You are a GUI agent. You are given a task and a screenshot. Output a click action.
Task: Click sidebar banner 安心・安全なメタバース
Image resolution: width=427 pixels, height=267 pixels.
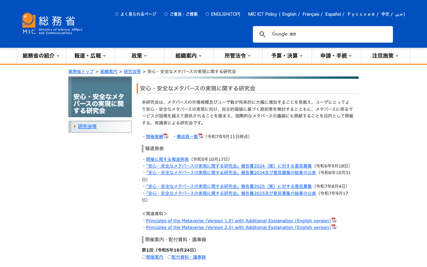point(100,97)
